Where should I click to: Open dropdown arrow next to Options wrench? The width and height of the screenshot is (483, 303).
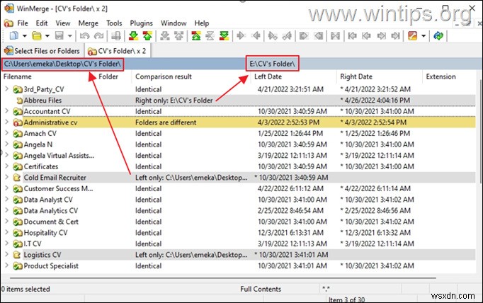point(424,36)
